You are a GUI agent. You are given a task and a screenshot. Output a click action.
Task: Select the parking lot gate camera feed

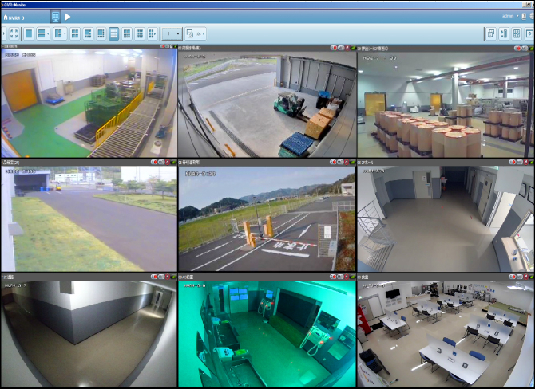tap(267, 219)
